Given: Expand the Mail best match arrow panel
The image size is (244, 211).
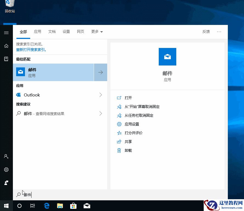Looking at the screenshot, I should tap(101, 72).
